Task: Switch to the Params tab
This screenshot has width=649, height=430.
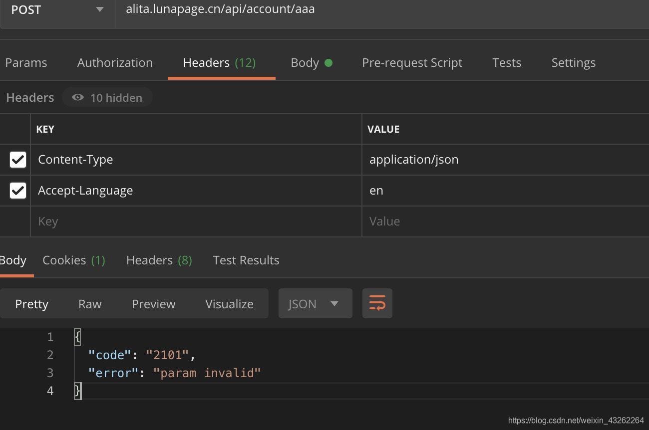Action: (x=26, y=63)
